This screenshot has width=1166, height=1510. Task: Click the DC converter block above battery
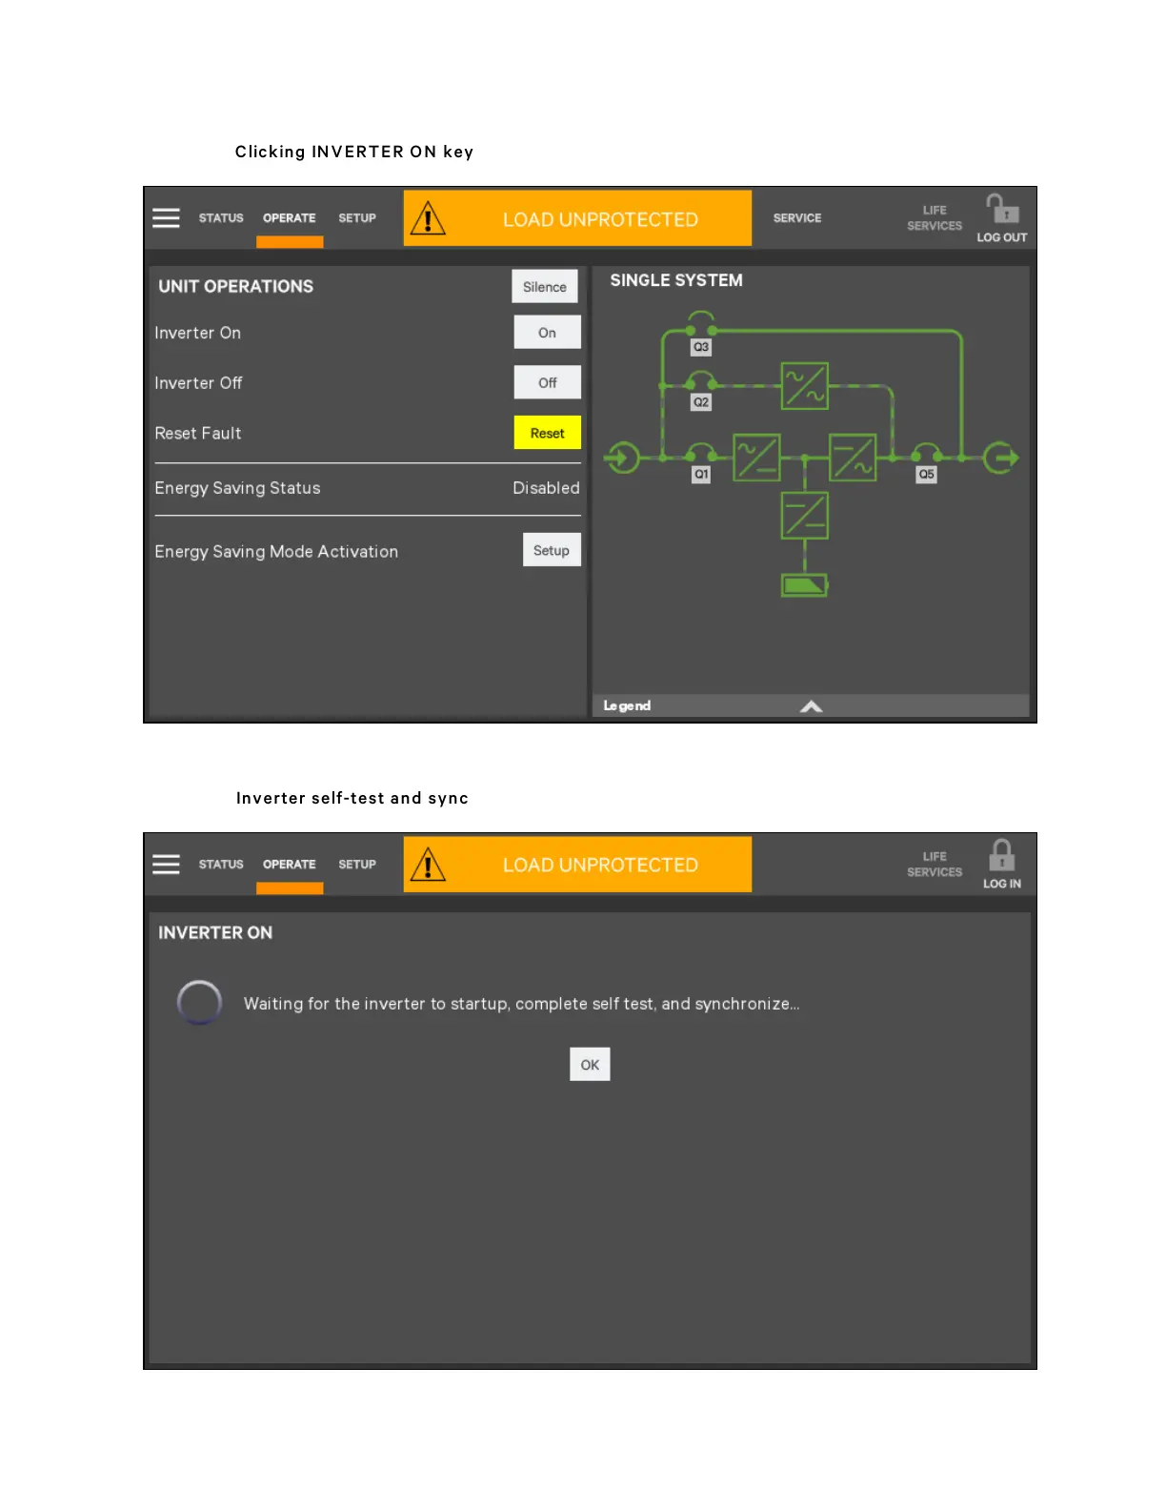point(805,516)
